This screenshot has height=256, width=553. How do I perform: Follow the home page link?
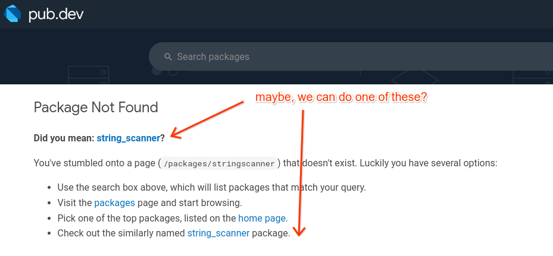click(x=262, y=219)
